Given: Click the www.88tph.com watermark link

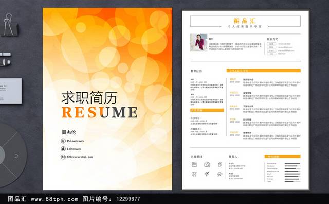Looking at the screenshot, I should tap(54, 199).
